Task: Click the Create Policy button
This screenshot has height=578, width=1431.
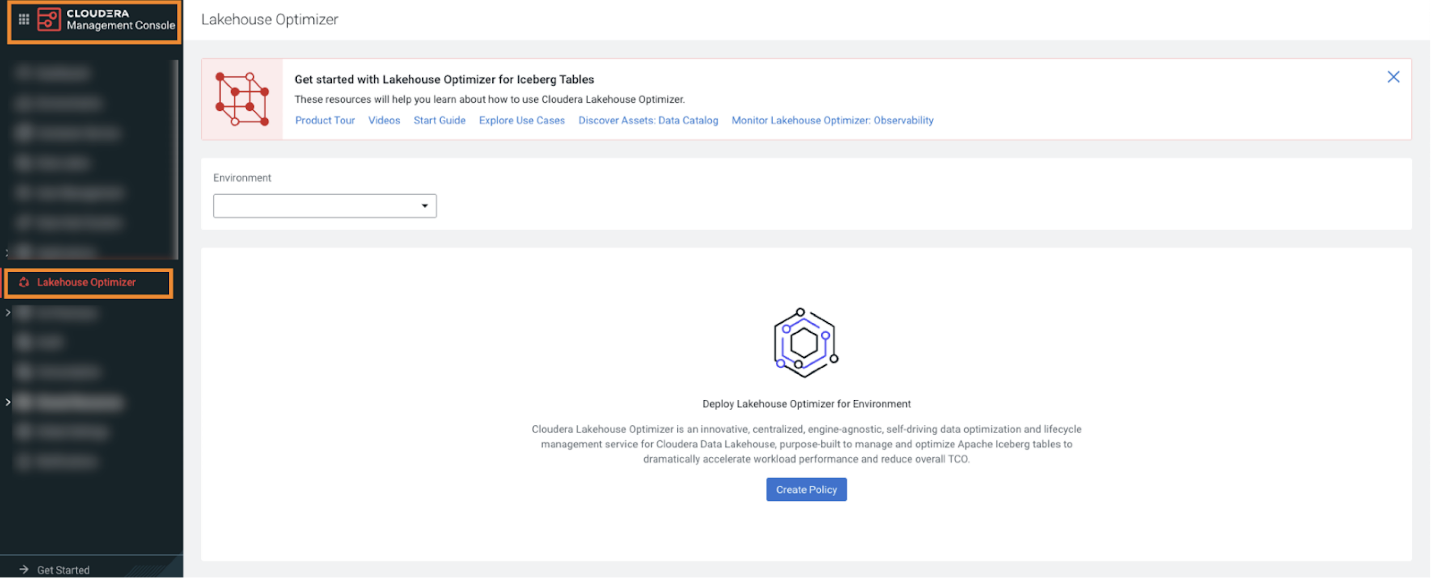Action: coord(806,489)
